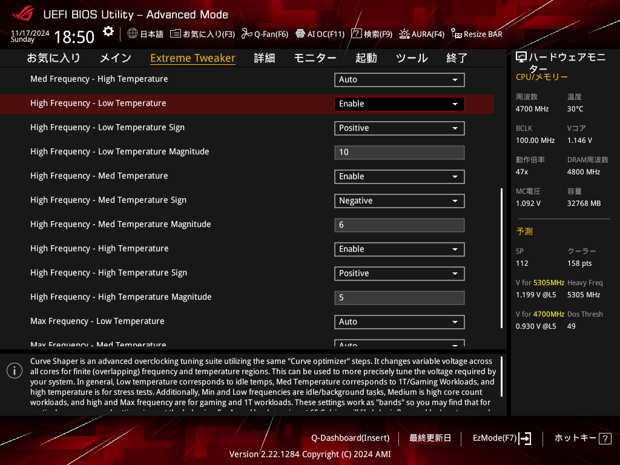
Task: Click the hardware monitor screen icon
Action: 521,58
